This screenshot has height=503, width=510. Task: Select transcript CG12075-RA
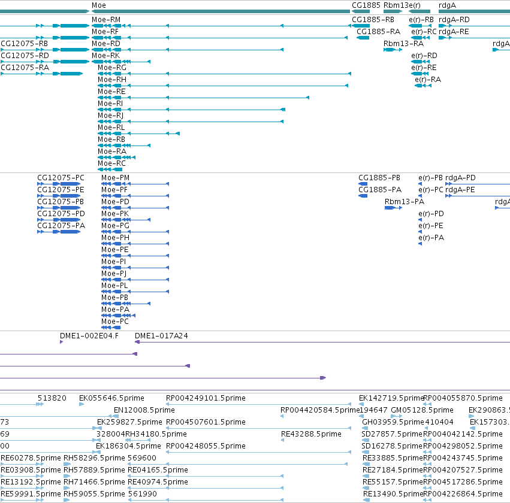point(25,68)
